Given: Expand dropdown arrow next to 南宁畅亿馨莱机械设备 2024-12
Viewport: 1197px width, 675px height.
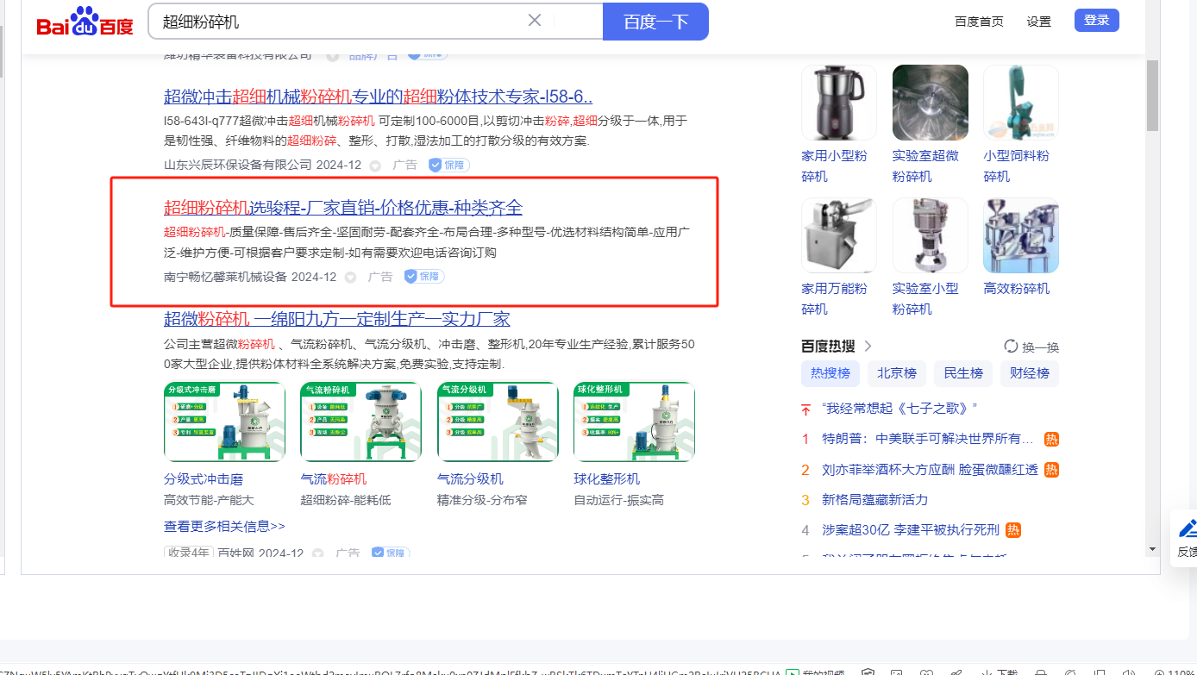Looking at the screenshot, I should (350, 278).
